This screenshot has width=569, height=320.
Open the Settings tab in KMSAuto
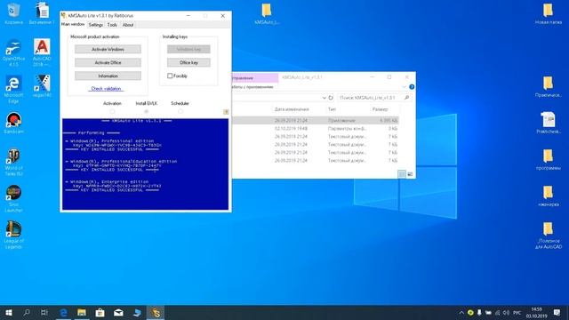(x=96, y=25)
